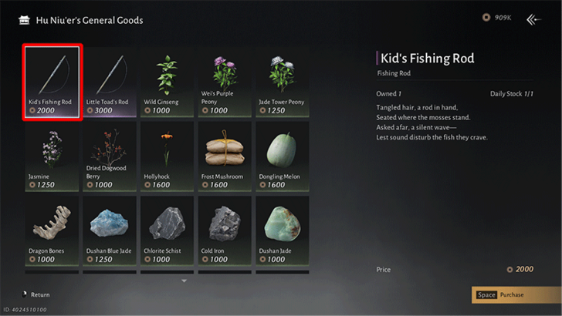
Task: Expand item list with down arrow
Action: coord(184,281)
